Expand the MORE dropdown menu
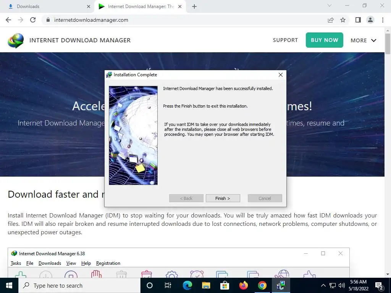Image resolution: width=391 pixels, height=293 pixels. pyautogui.click(x=364, y=40)
